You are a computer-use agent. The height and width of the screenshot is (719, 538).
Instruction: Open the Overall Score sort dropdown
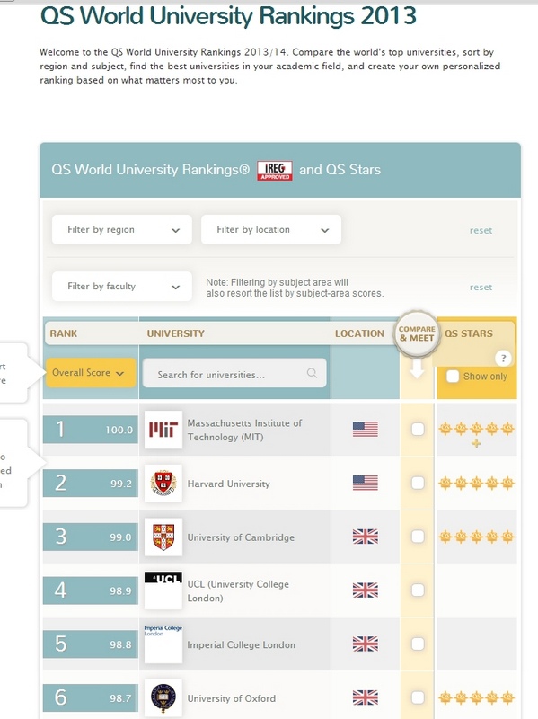pos(91,373)
